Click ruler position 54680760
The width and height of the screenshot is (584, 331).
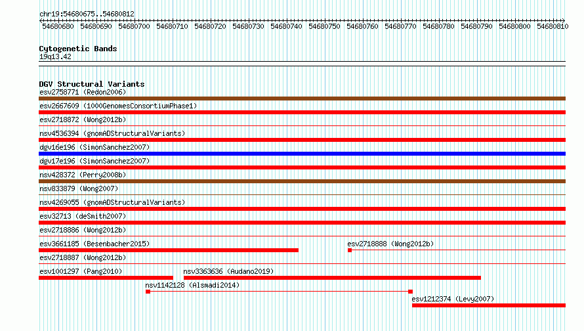(362, 26)
